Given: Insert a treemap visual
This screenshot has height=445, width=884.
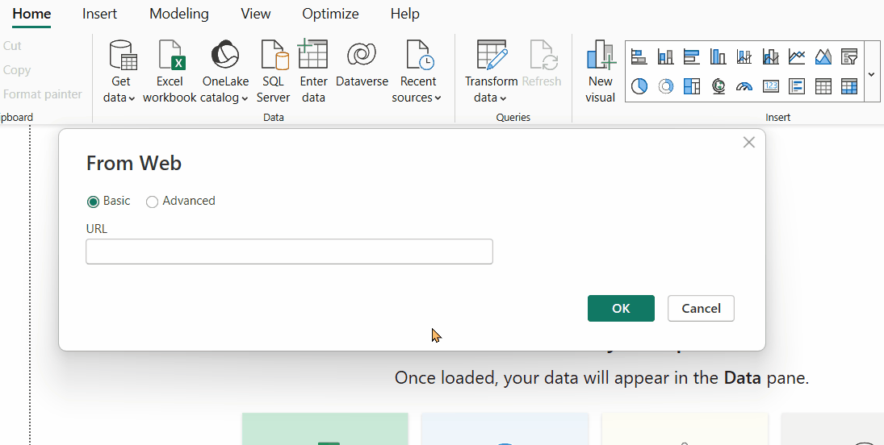Looking at the screenshot, I should (691, 86).
